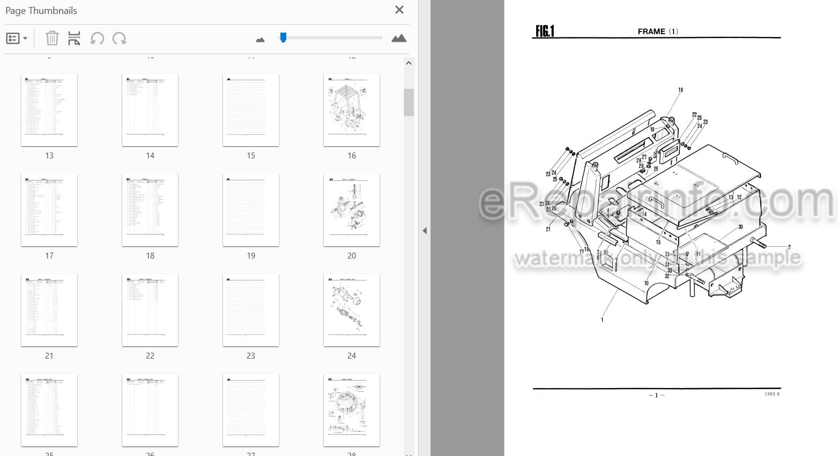Viewport: 838px width, 456px height.
Task: Enlarge thumbnail size with large mountain icon
Action: click(399, 38)
